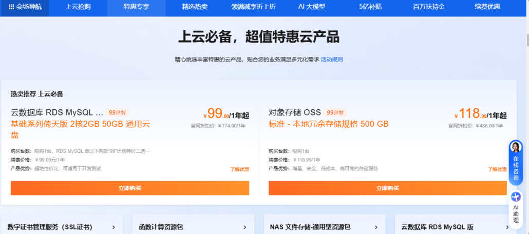Click the 对象存储 OSS product title
The image size is (529, 234).
tap(294, 112)
